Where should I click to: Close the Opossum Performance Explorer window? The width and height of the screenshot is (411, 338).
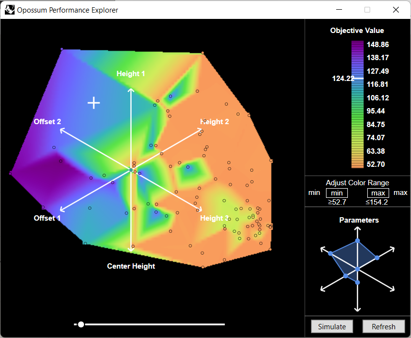(x=396, y=10)
